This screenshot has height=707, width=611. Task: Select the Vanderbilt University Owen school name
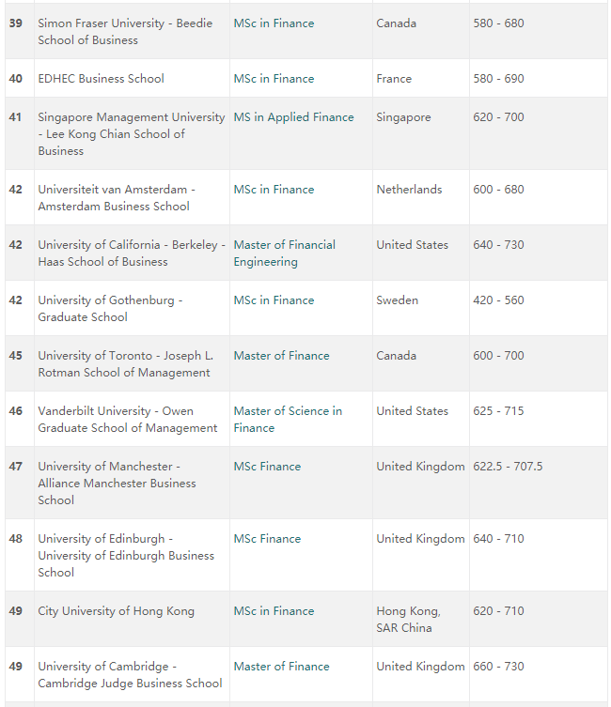(128, 420)
